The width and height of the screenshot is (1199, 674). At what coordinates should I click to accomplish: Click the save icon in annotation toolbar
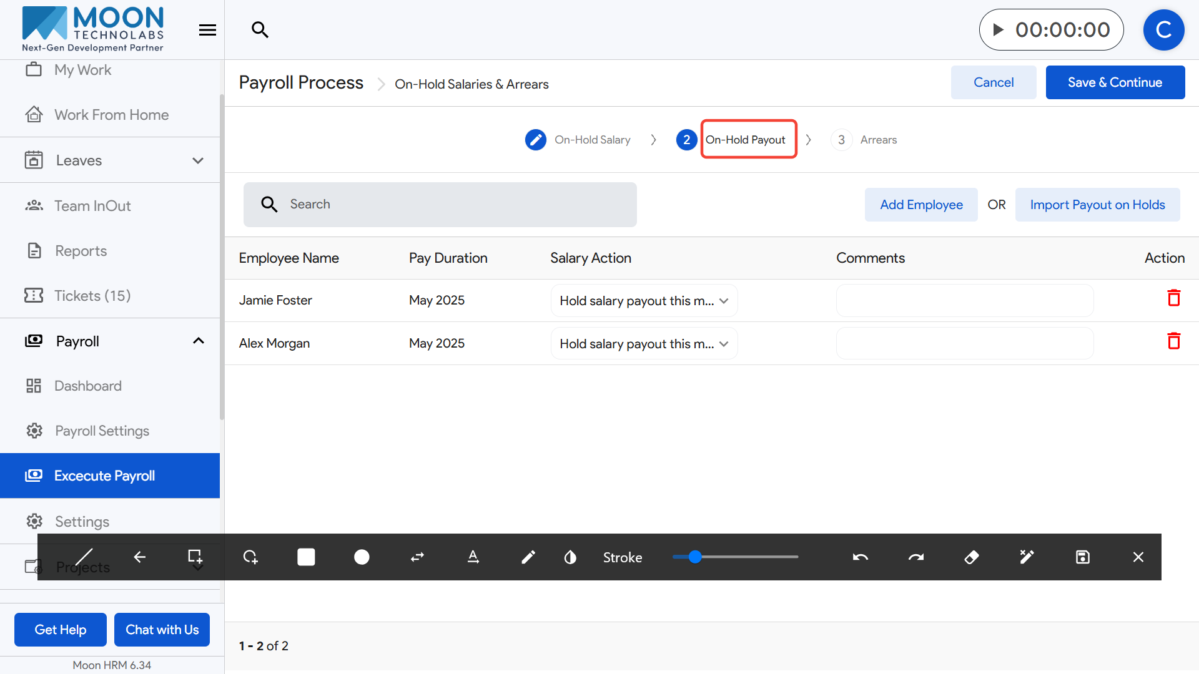tap(1082, 557)
